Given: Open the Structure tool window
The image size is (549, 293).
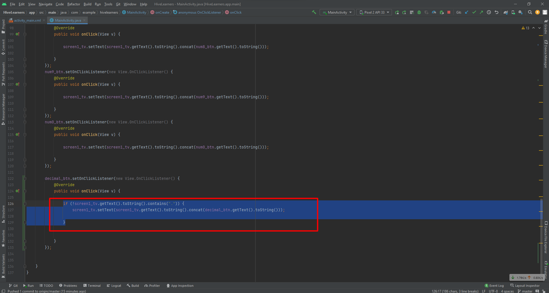Looking at the screenshot, I should pyautogui.click(x=3, y=214).
